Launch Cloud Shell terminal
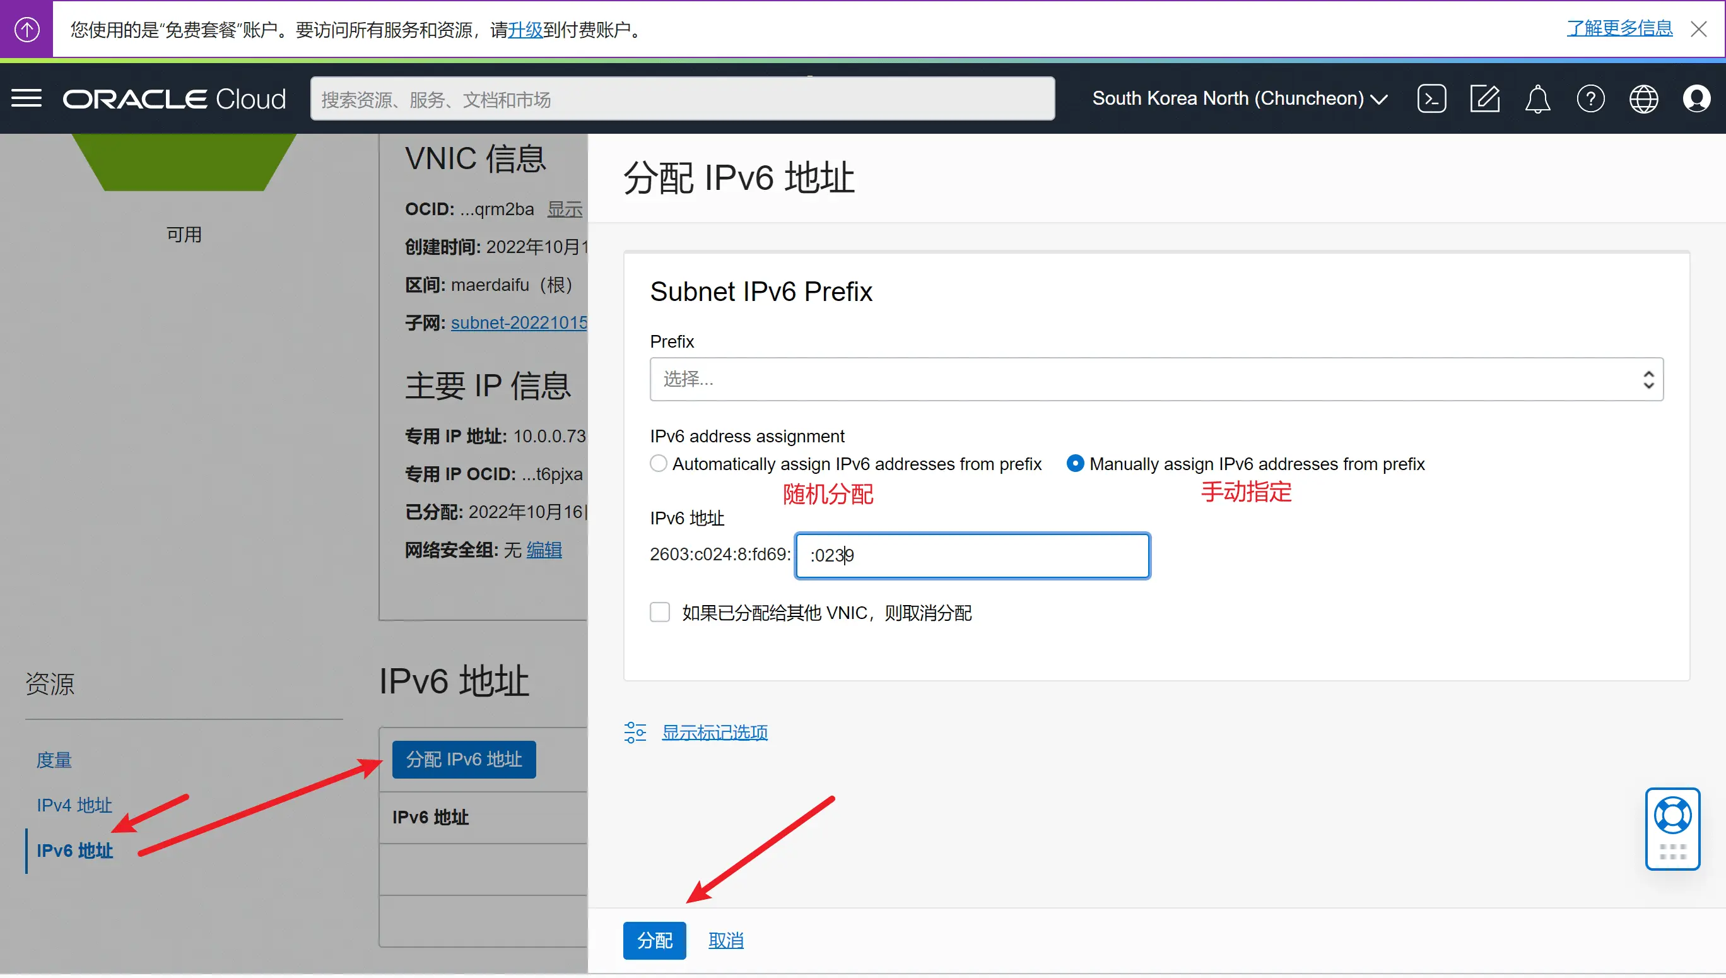1726x978 pixels. (1432, 98)
